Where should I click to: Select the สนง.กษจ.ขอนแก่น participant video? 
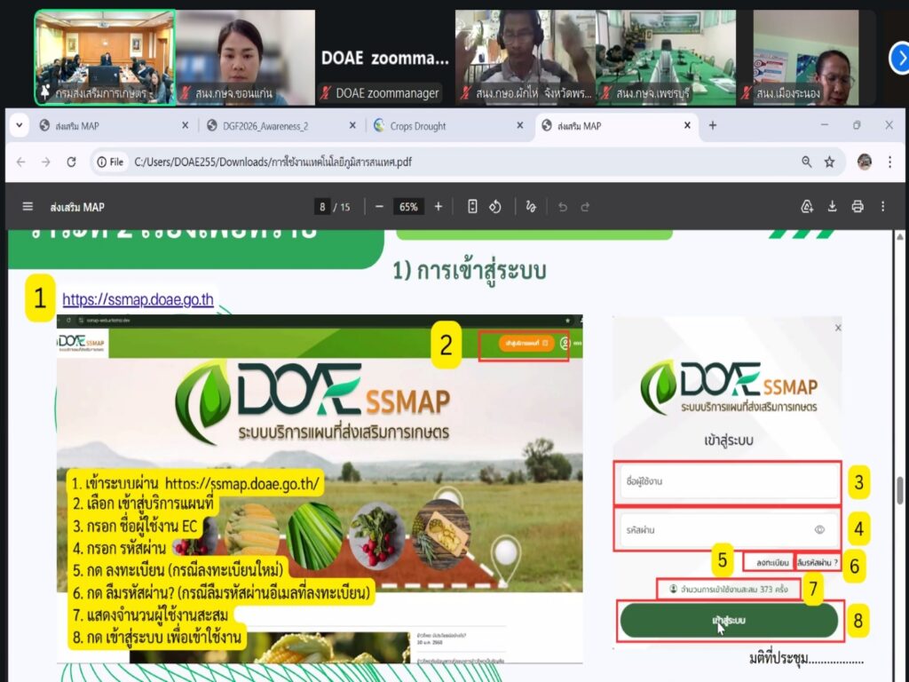pyautogui.click(x=245, y=58)
